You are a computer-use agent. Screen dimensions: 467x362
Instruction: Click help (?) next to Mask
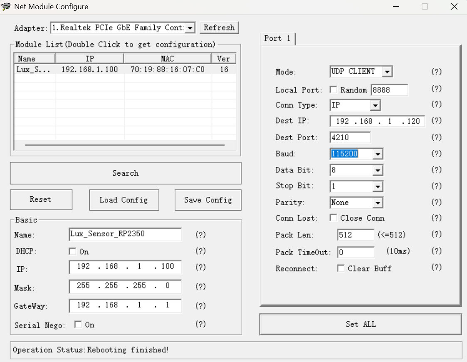click(x=200, y=286)
